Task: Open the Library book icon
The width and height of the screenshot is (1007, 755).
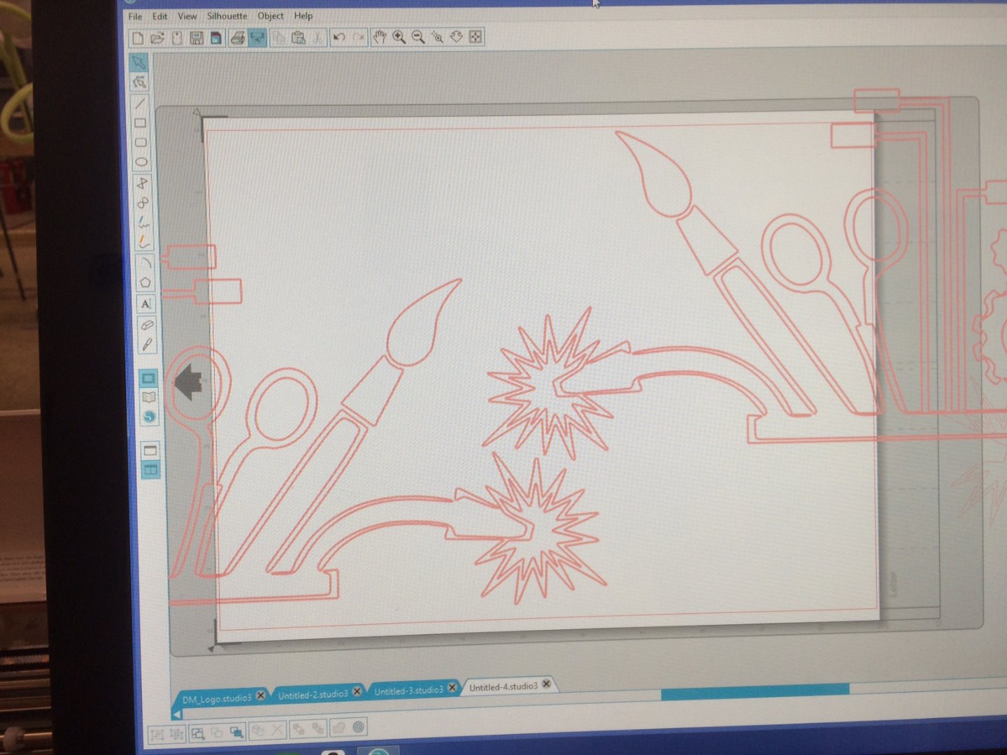Action: (x=148, y=397)
